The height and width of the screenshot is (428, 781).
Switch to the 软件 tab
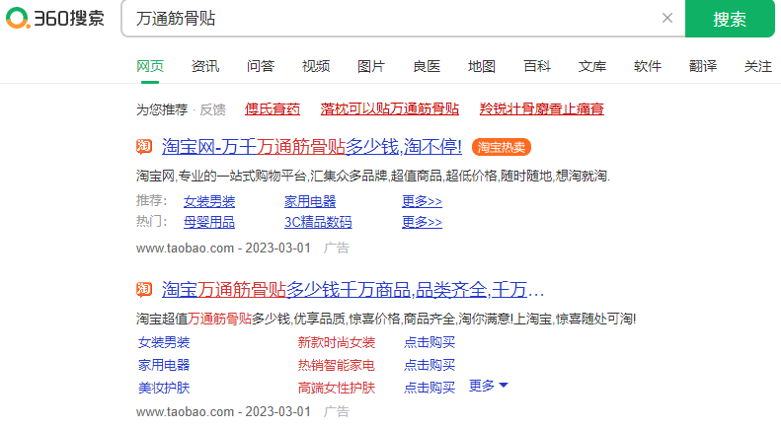[x=648, y=66]
